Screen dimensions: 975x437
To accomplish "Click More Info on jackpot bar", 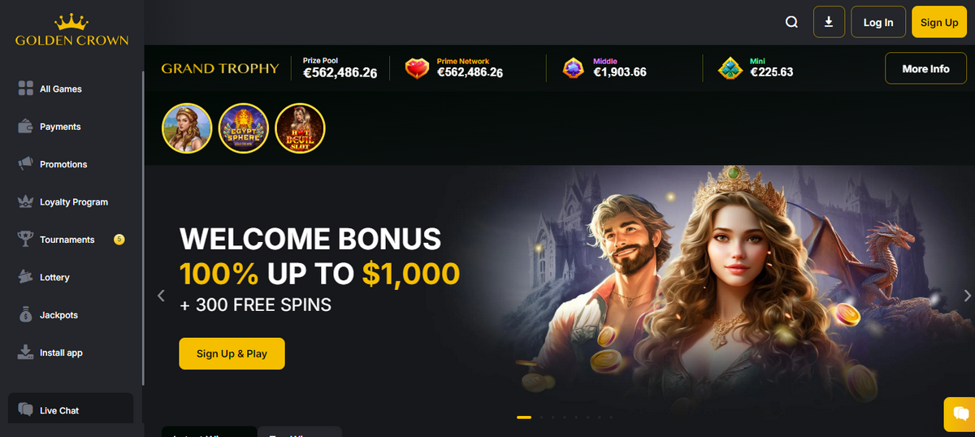I will [x=925, y=69].
